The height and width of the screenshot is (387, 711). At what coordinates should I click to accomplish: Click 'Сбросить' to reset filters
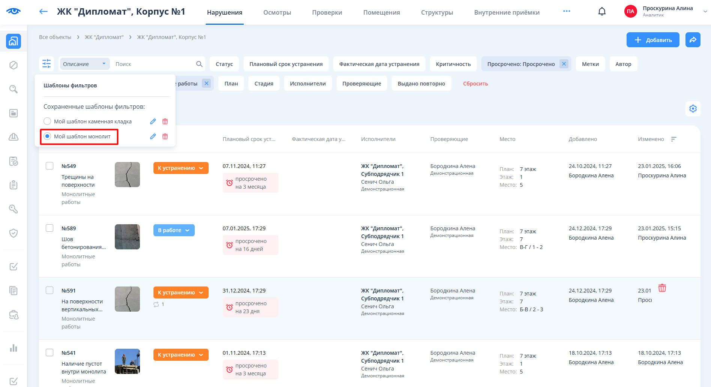[x=475, y=84]
